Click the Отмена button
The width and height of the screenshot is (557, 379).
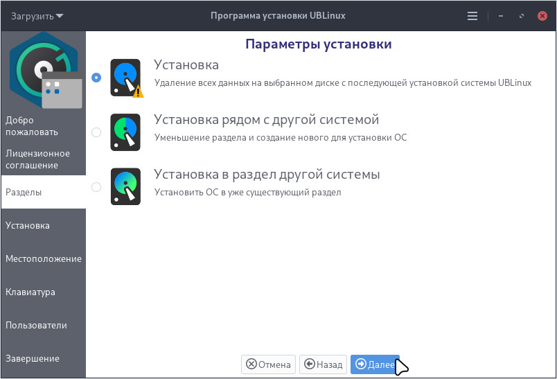point(268,364)
